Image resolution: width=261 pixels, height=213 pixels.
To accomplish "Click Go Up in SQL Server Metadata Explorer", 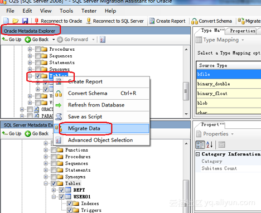I will tap(12, 133).
